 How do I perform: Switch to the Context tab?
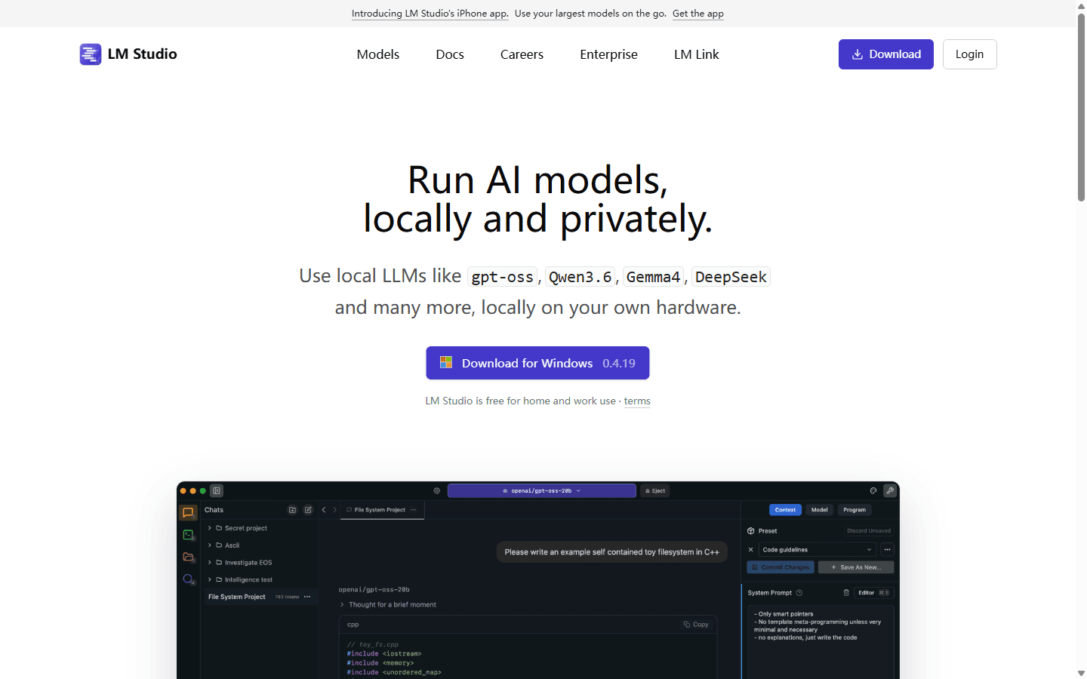(x=785, y=510)
